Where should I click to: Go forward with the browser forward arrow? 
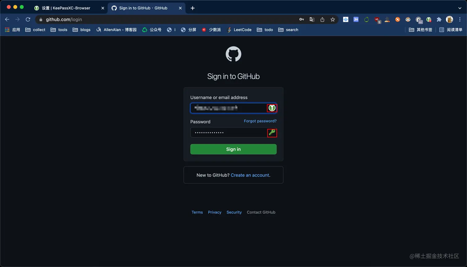click(x=18, y=19)
